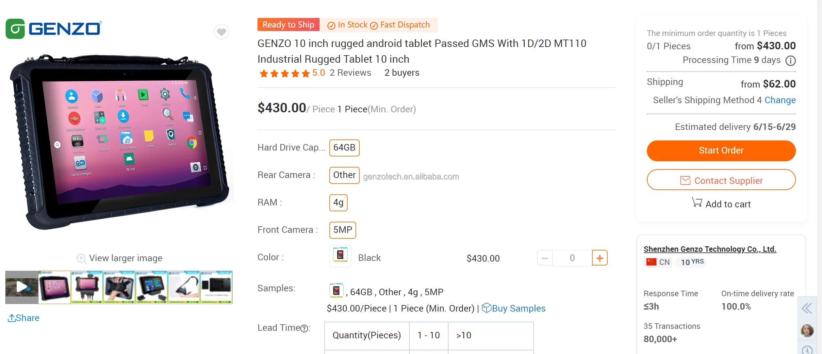This screenshot has height=354, width=822.
Task: Open Shenzhen Genzo Technology company page
Action: 710,249
